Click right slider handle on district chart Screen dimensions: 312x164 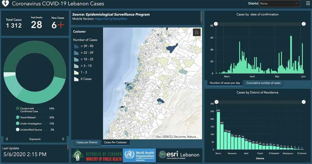[x=304, y=102]
